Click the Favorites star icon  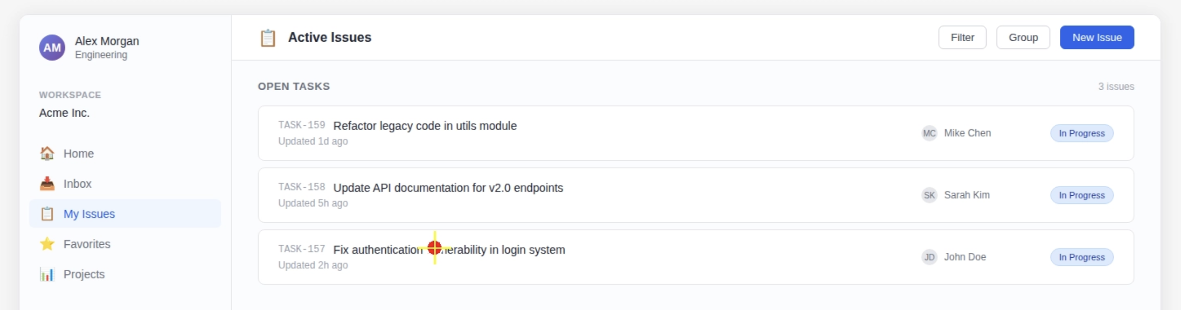click(x=47, y=244)
